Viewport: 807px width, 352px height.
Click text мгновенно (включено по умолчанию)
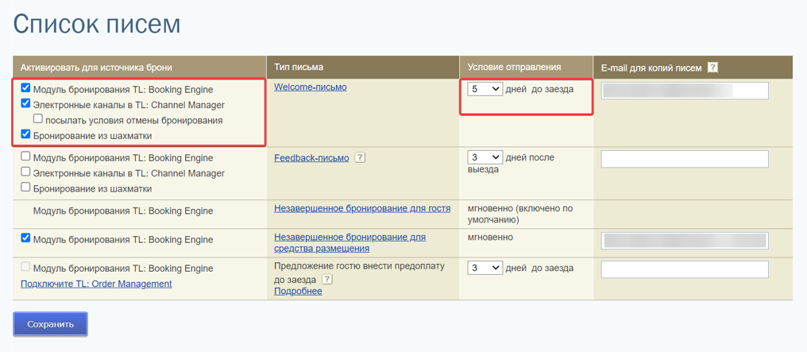pos(519,214)
